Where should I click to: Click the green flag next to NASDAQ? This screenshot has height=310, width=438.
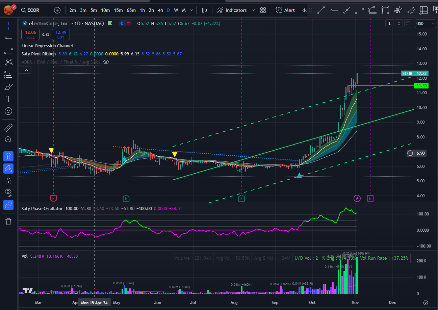click(110, 24)
